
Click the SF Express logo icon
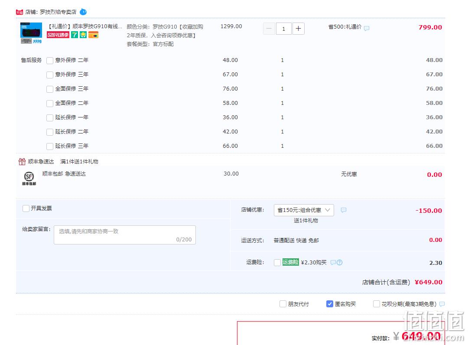click(x=29, y=178)
